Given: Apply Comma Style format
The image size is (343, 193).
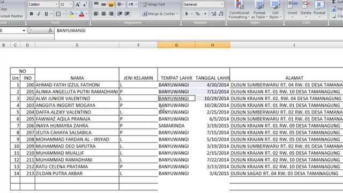Looking at the screenshot, I should pyautogui.click(x=205, y=14).
